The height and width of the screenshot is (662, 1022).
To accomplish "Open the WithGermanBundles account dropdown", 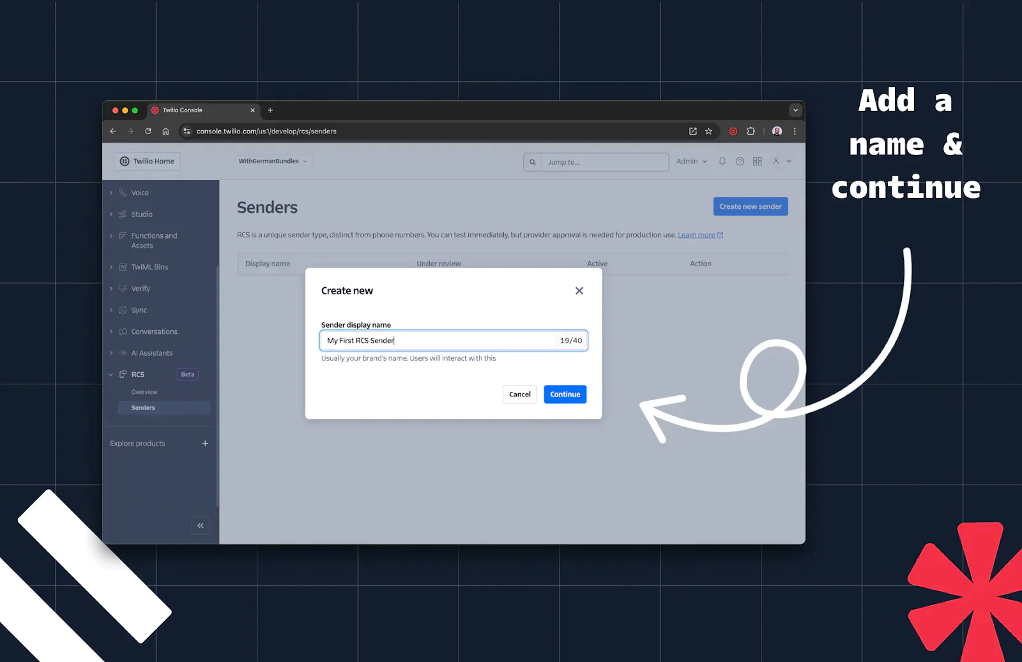I will point(273,162).
